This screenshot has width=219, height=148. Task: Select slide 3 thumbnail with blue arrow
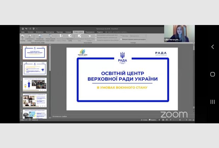[35, 85]
